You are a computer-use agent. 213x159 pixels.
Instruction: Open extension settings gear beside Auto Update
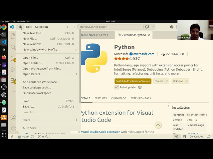[140, 87]
